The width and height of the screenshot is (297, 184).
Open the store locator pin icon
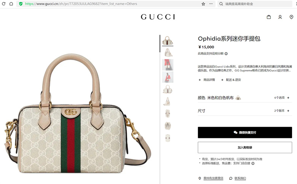pos(291,17)
